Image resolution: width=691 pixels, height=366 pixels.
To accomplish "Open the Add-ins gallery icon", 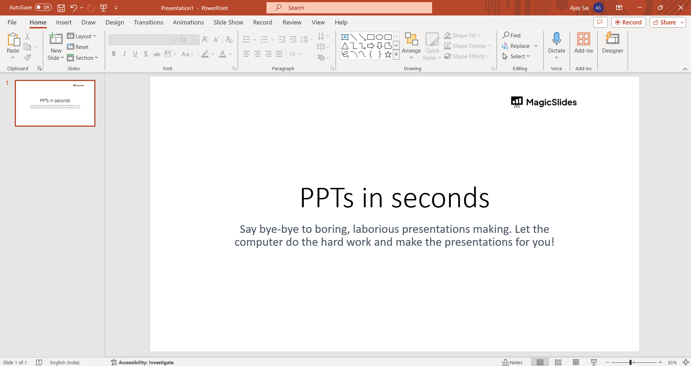I will coord(583,39).
